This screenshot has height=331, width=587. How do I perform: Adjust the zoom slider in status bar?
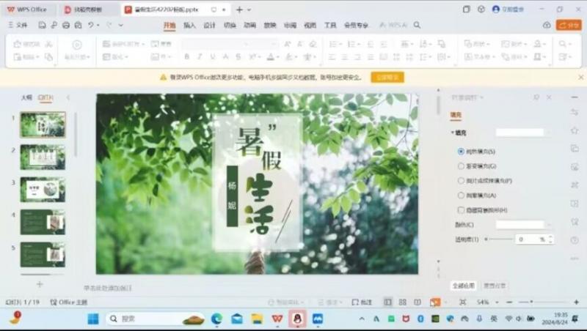point(542,302)
